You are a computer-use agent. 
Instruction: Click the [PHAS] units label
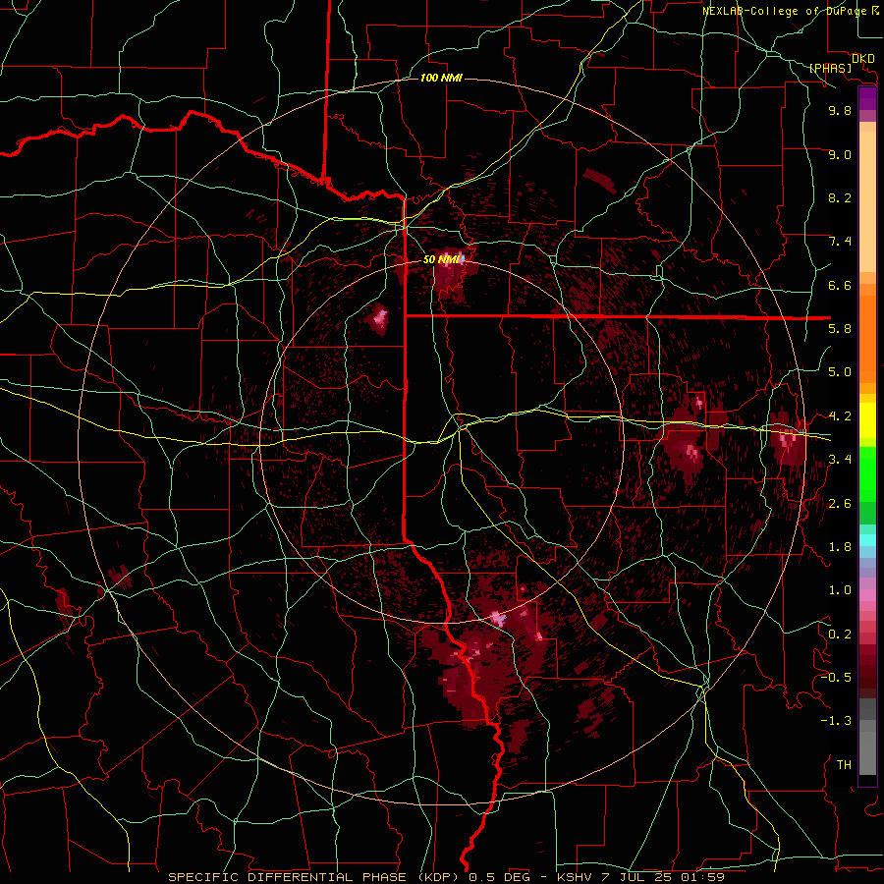point(830,68)
